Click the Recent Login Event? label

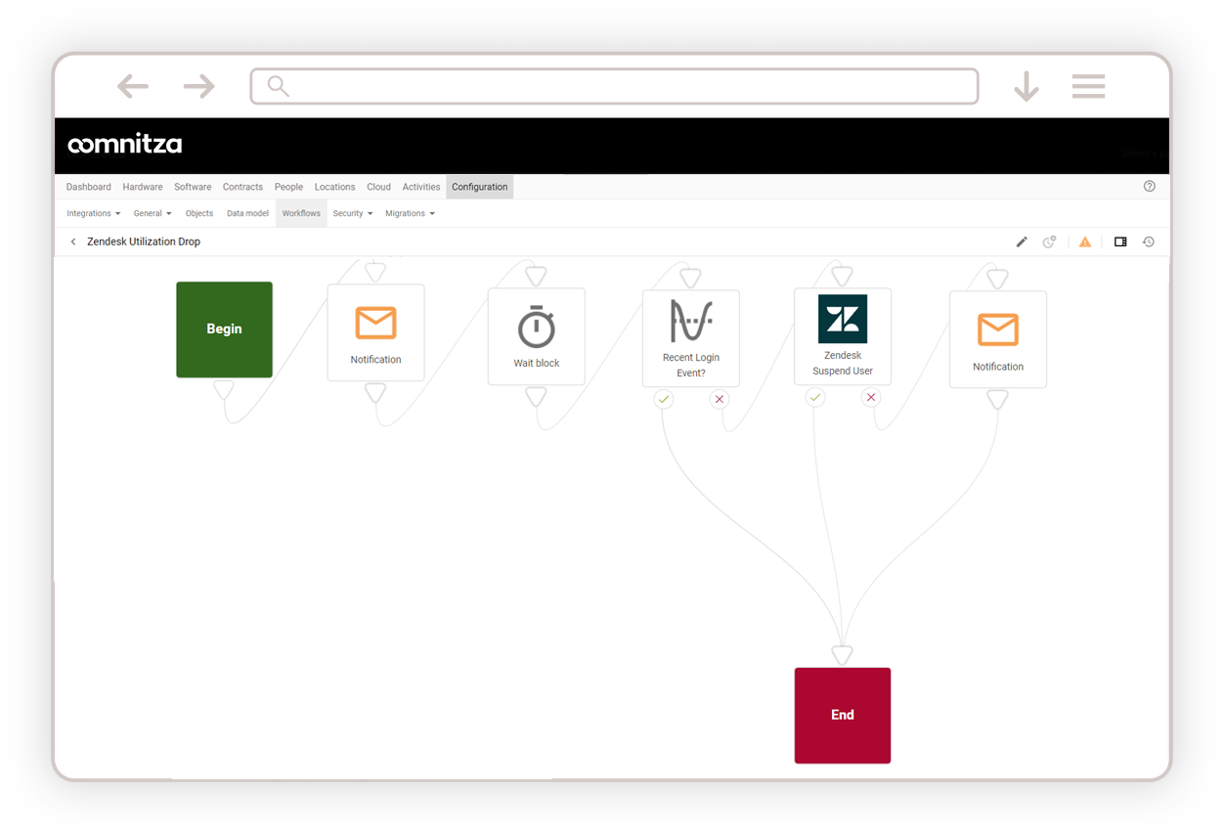691,365
